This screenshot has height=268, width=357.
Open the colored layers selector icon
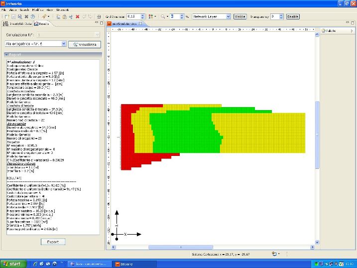point(150,16)
